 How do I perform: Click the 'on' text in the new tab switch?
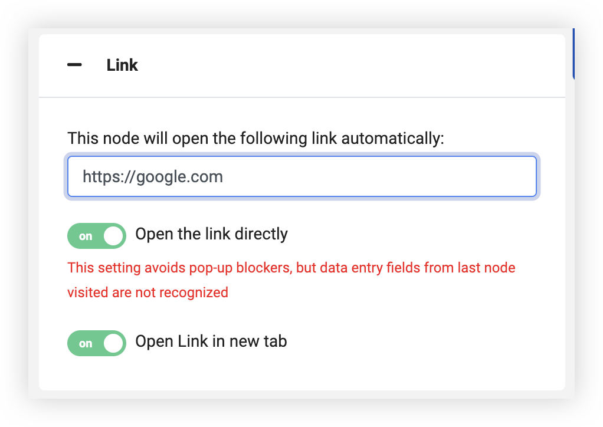tap(86, 344)
